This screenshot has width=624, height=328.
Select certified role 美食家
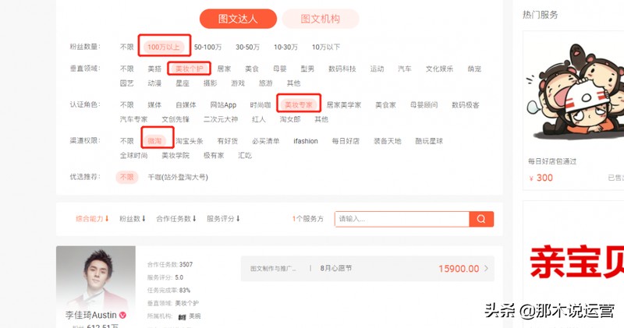(x=385, y=105)
